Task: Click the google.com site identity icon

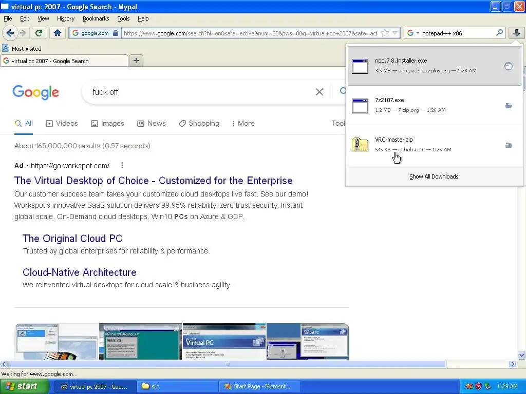Action: coord(76,33)
